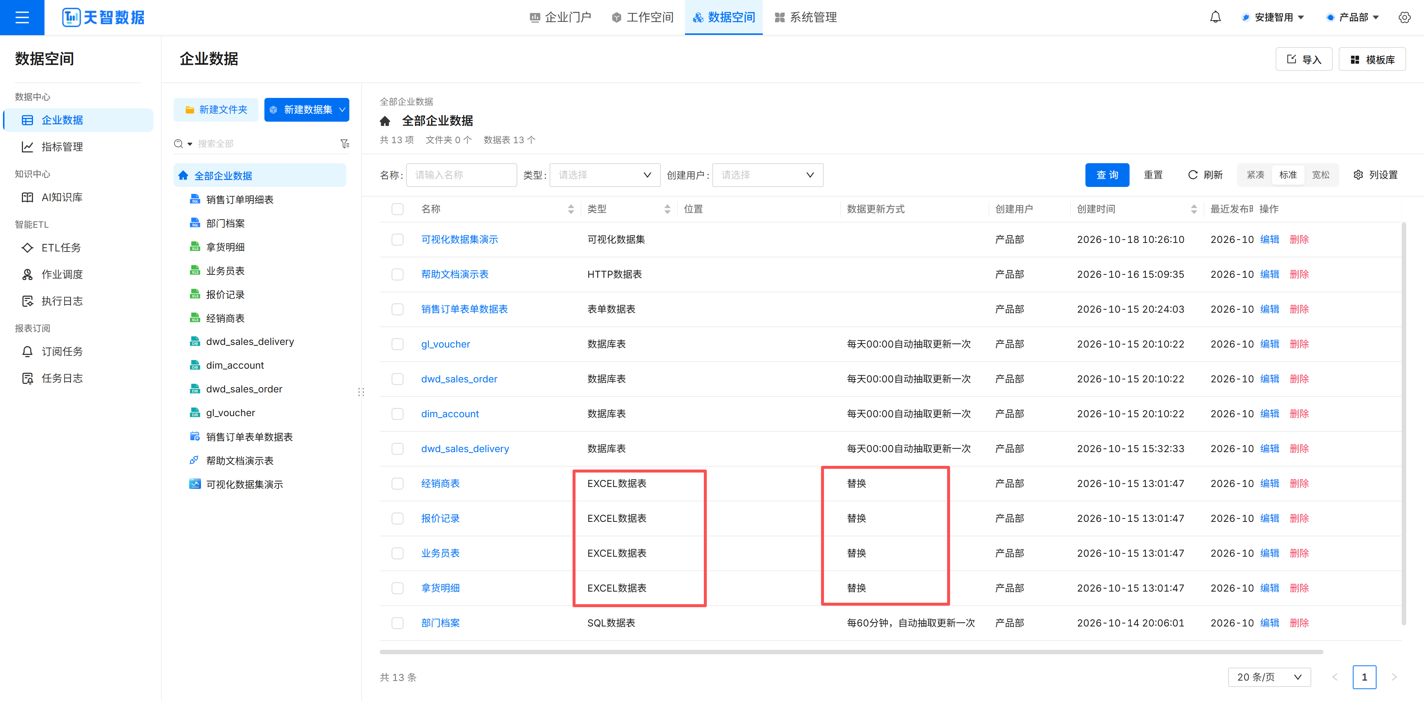Click the filter icon beside search box
1424x701 pixels.
point(345,144)
